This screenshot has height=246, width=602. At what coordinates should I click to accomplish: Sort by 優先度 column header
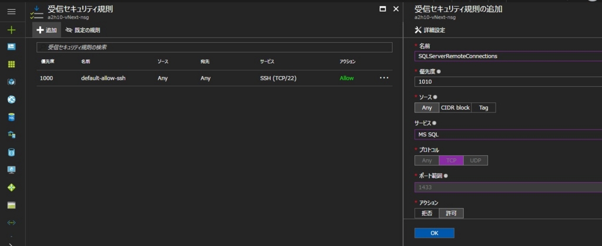(48, 61)
